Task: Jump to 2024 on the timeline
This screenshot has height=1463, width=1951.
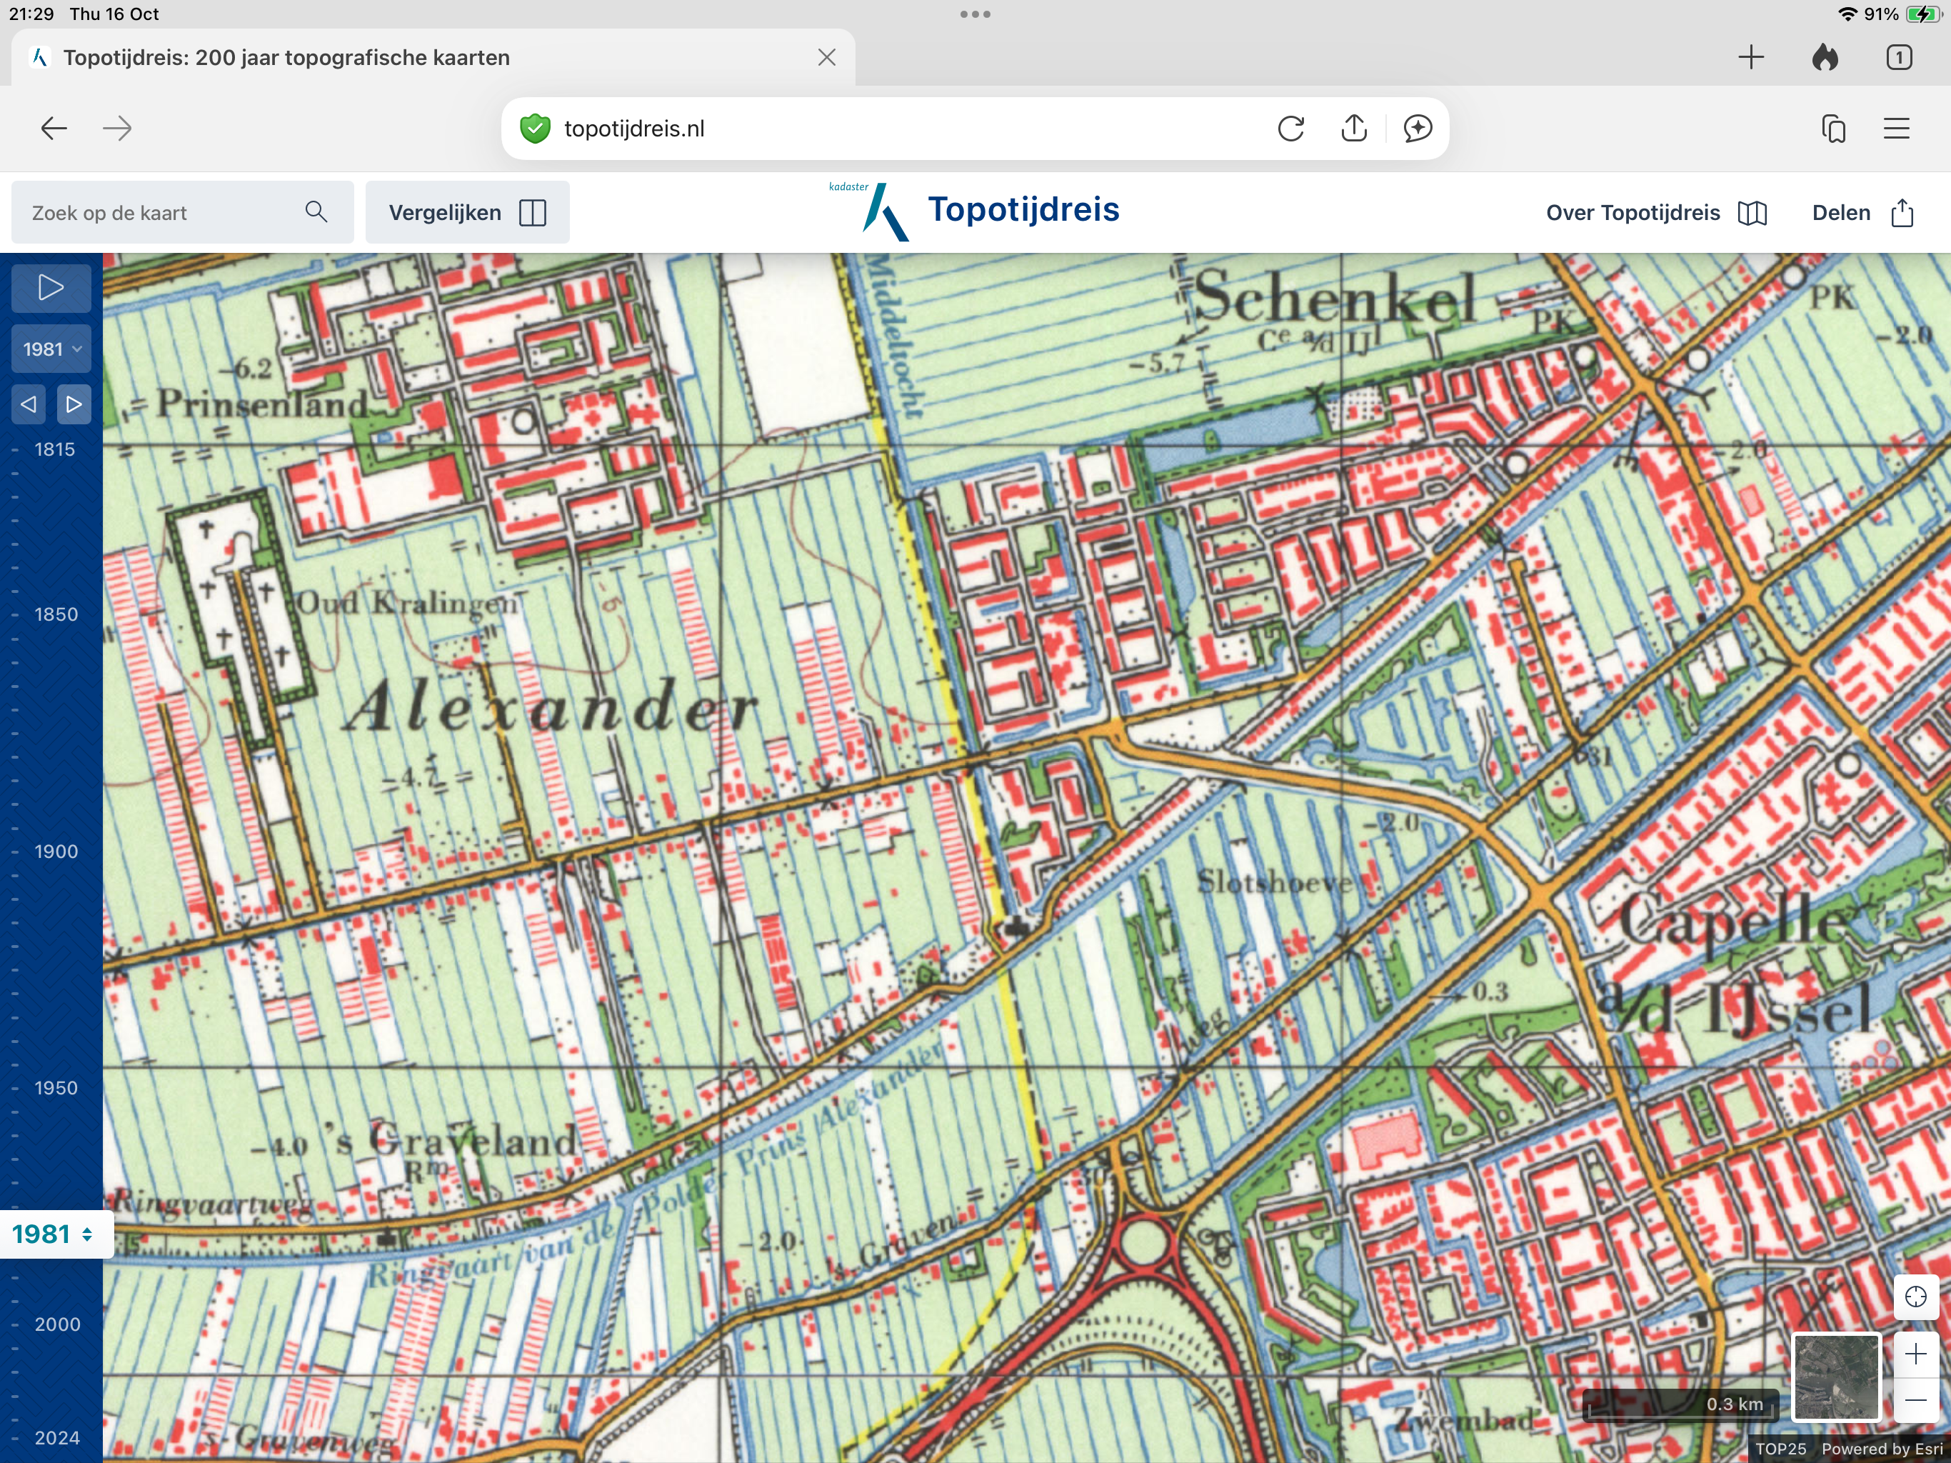Action: point(56,1437)
